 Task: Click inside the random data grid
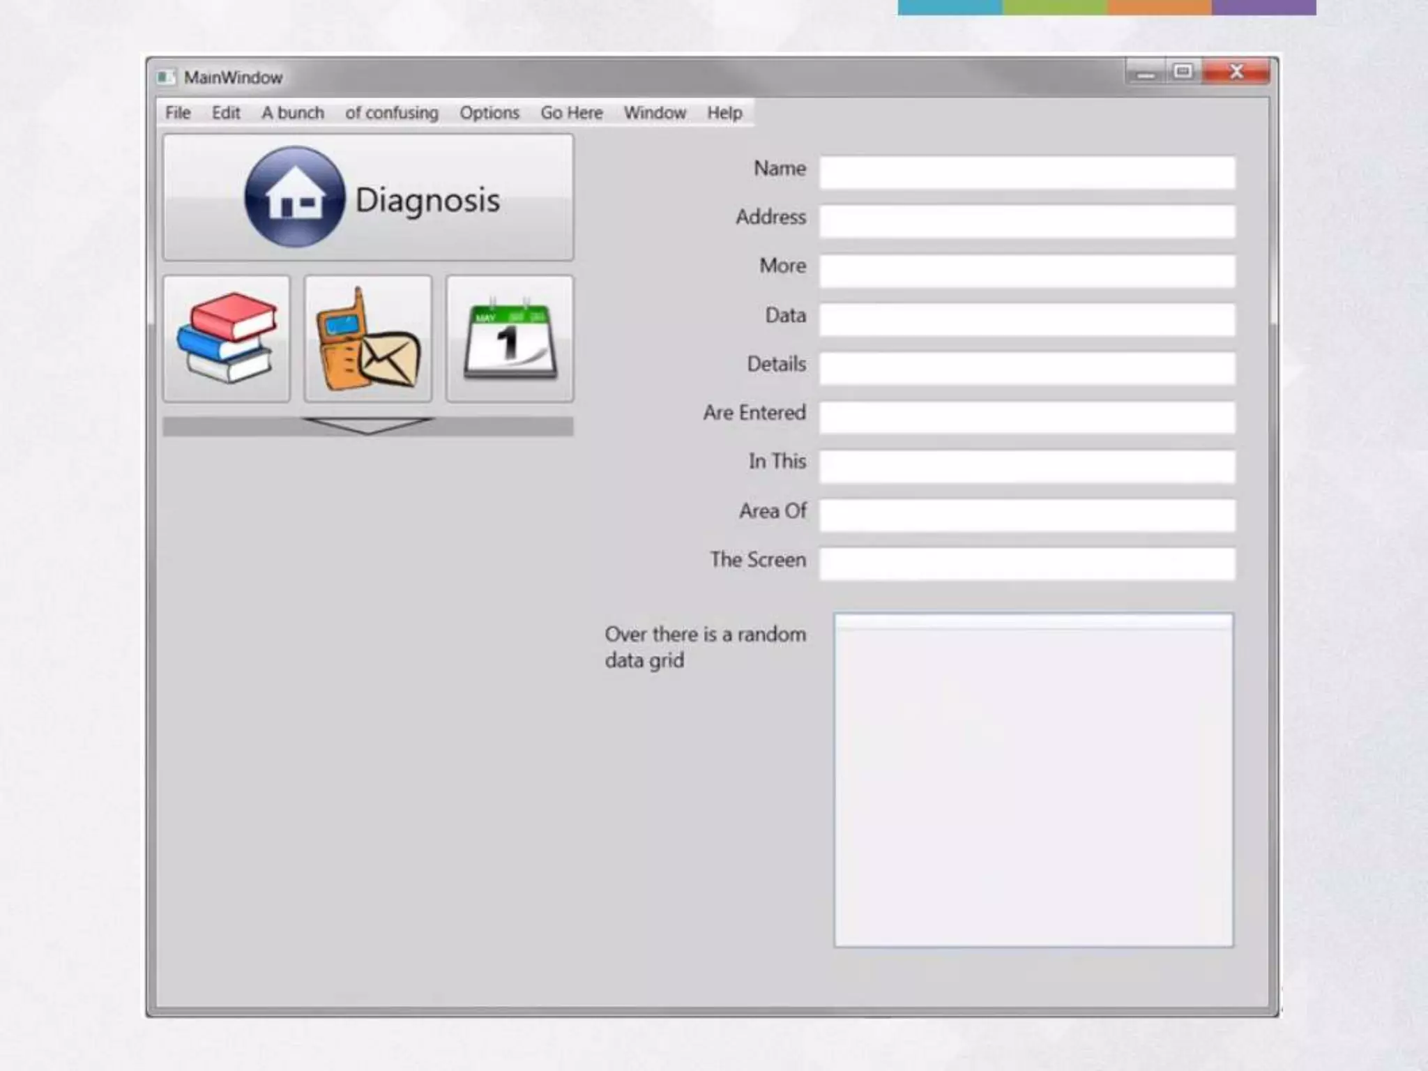(x=1033, y=781)
